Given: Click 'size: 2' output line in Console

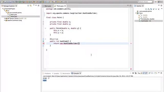Looking at the screenshot, I should pos(46,78).
